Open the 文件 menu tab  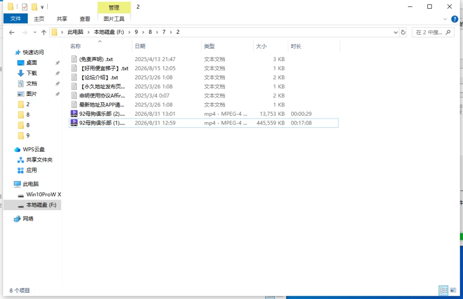16,19
